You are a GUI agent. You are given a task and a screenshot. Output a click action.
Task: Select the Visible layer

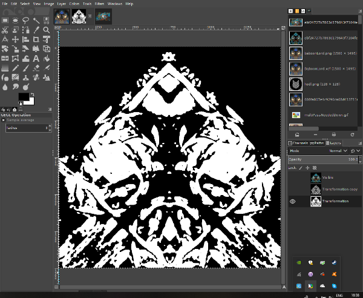click(x=325, y=177)
